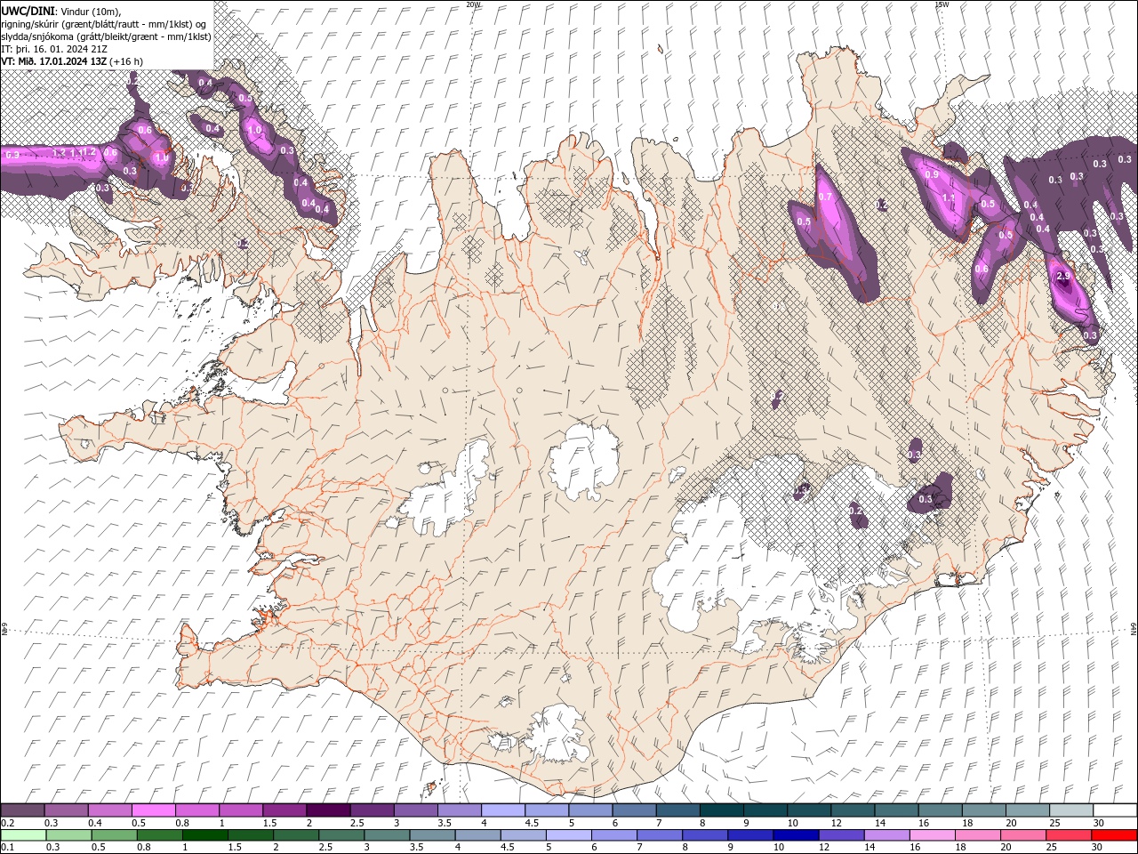Select the lower legend swatch between 20 and 25

pyautogui.click(x=1022, y=835)
